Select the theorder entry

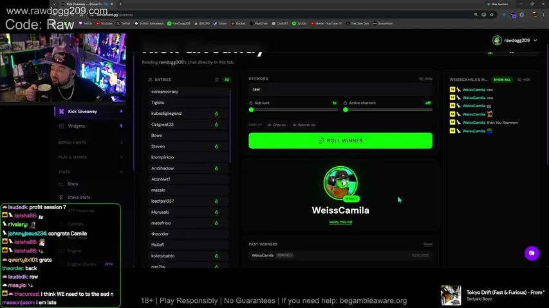pyautogui.click(x=189, y=234)
